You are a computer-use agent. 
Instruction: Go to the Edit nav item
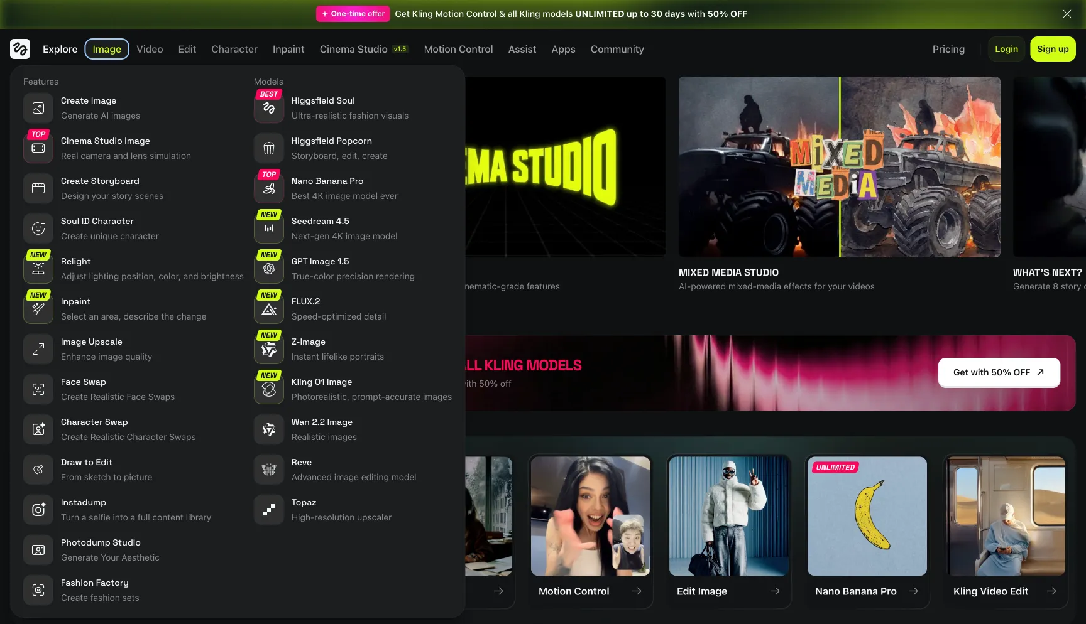187,49
